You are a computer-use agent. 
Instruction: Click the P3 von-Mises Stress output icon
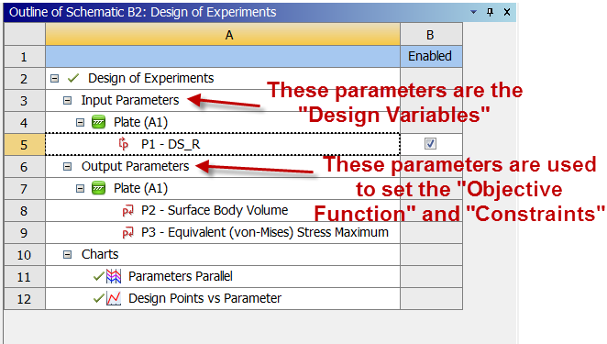(127, 233)
